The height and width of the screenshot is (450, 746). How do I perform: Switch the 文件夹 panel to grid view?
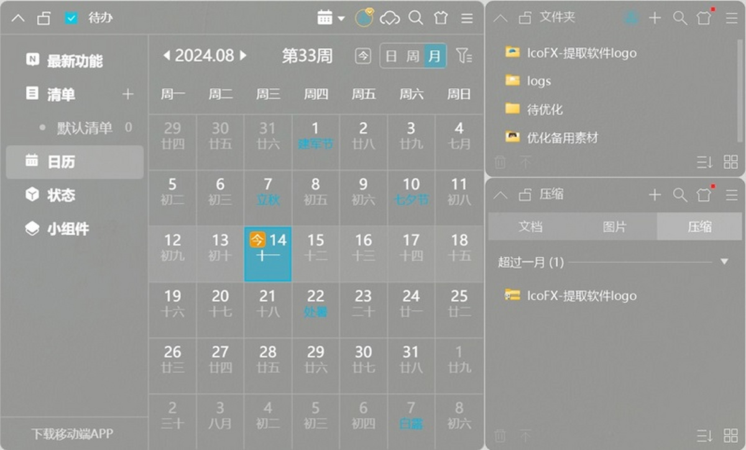(x=730, y=163)
